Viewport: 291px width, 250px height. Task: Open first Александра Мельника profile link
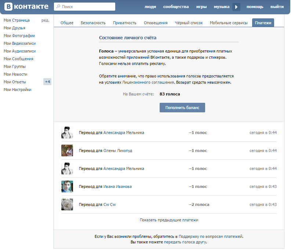[124, 133]
